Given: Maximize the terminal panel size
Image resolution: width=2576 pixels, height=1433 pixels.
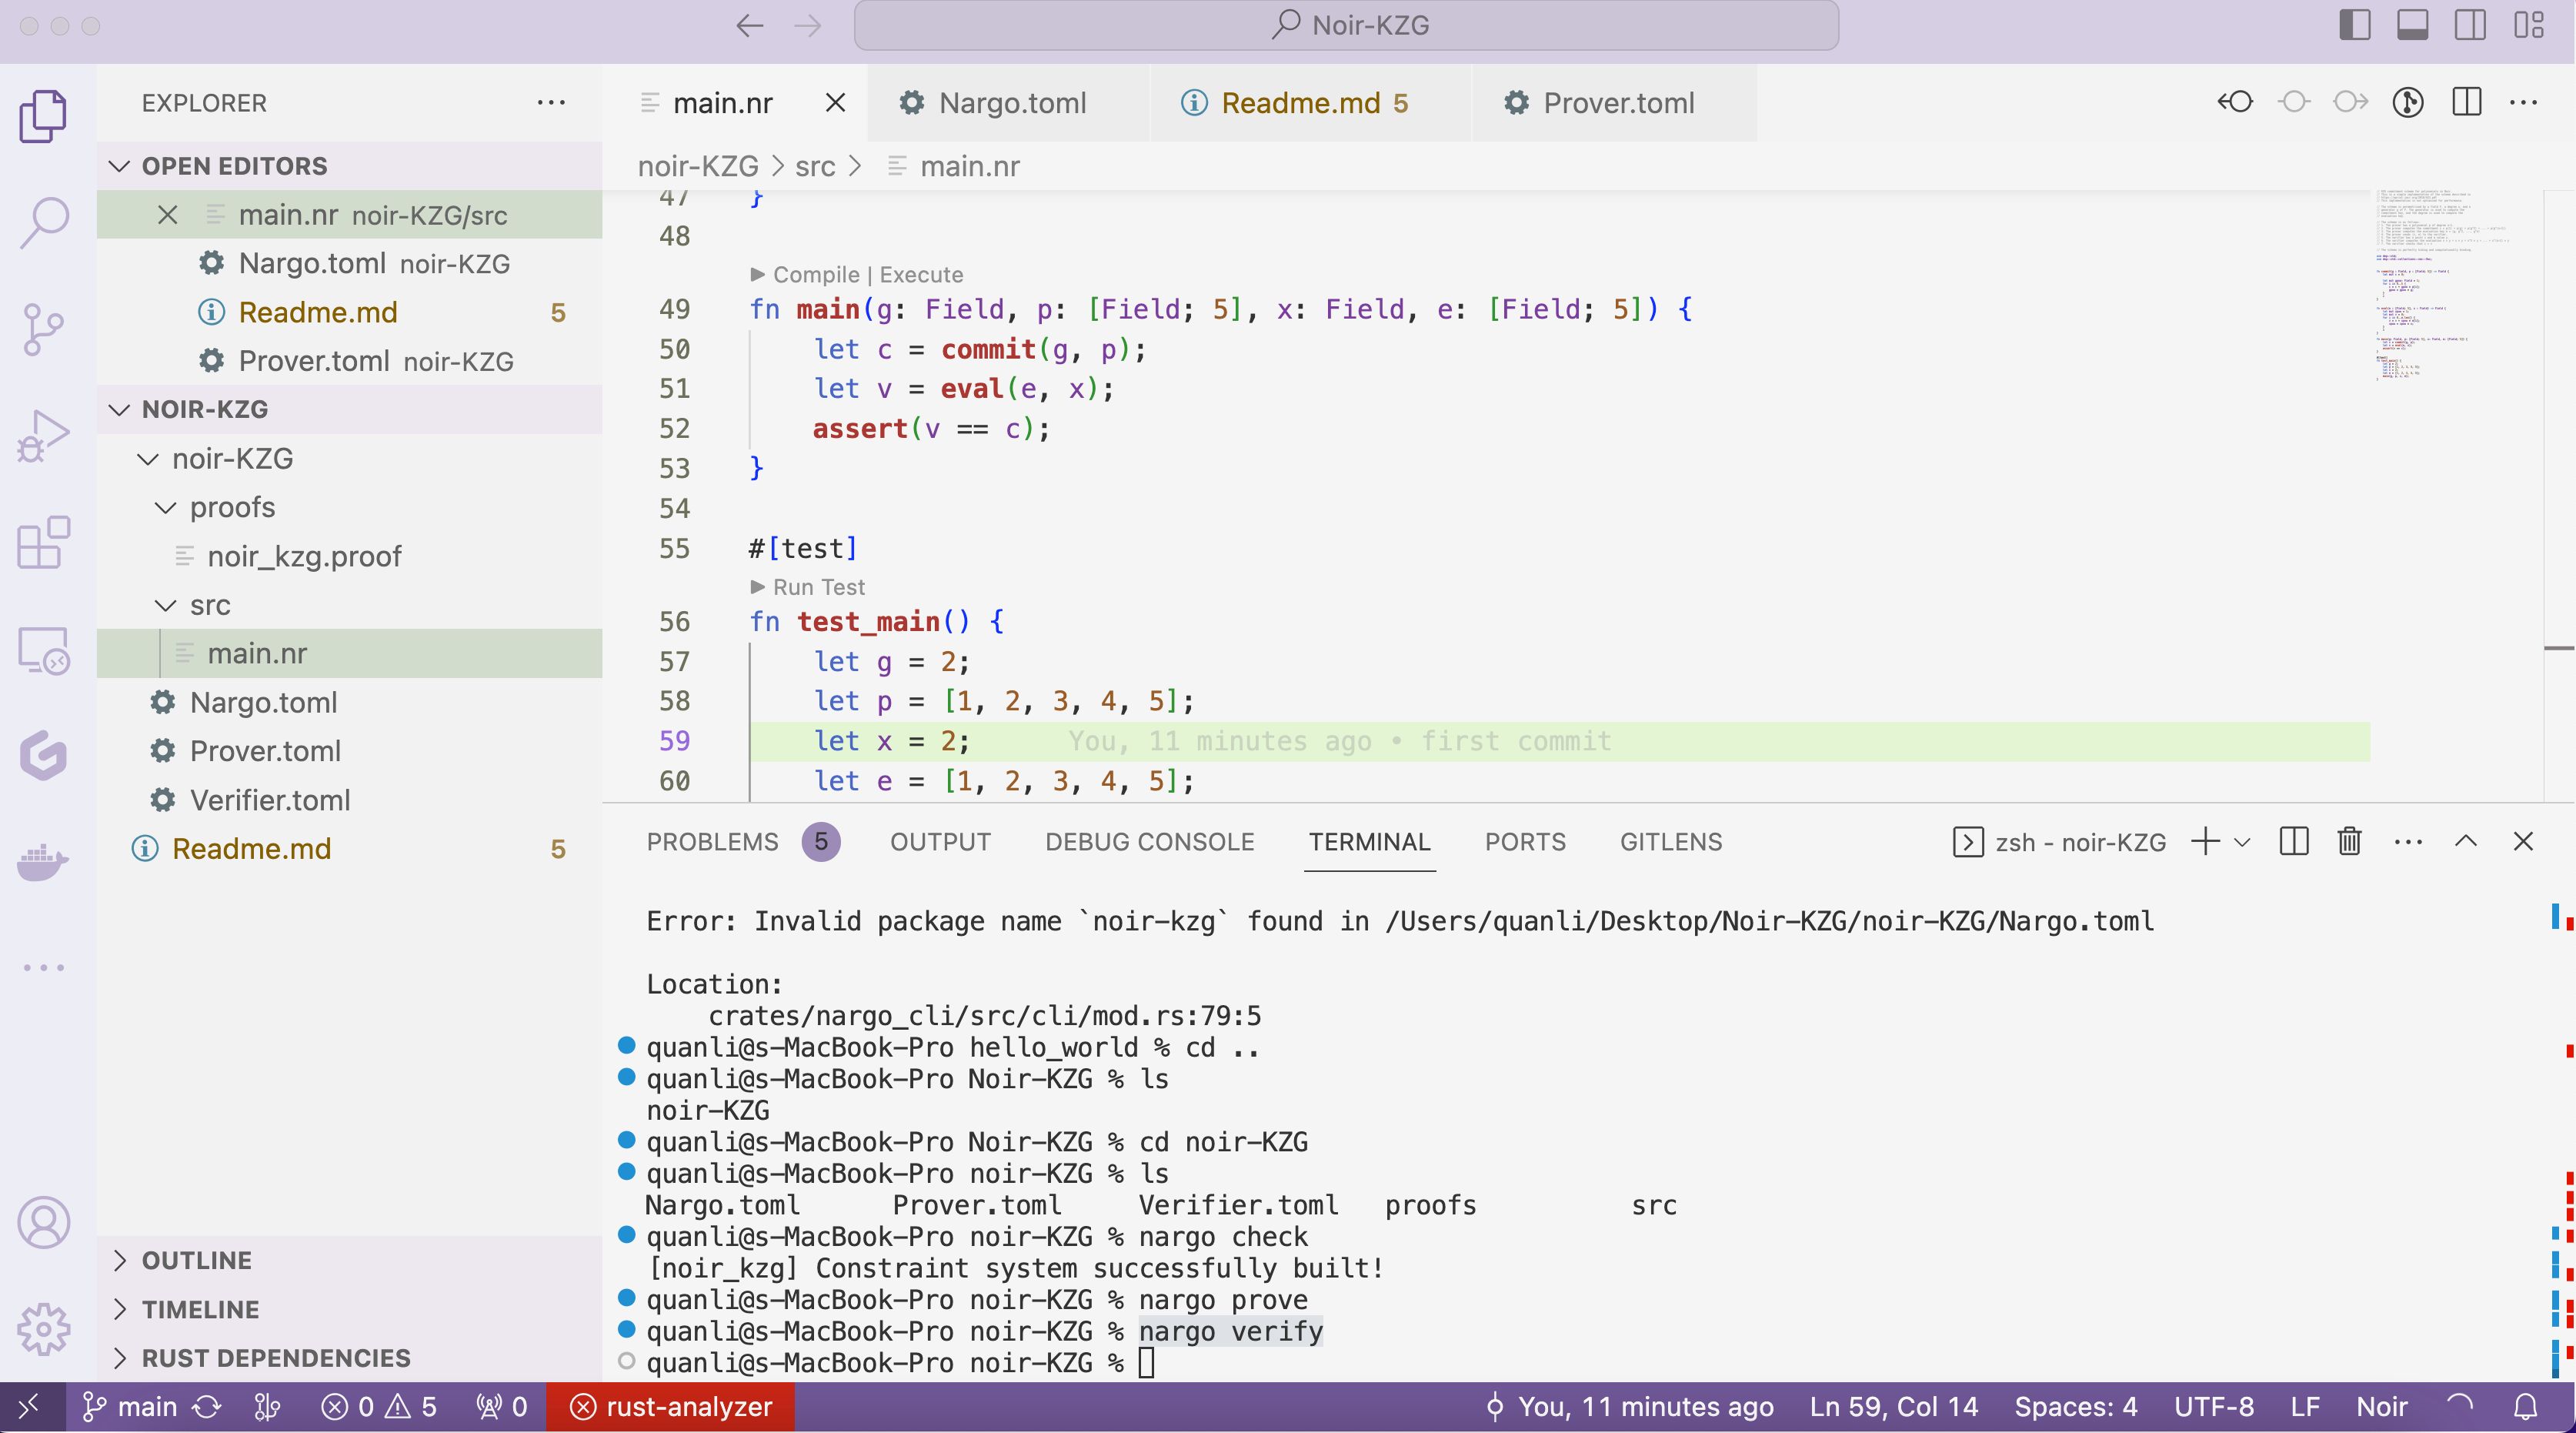Looking at the screenshot, I should pos(2465,841).
